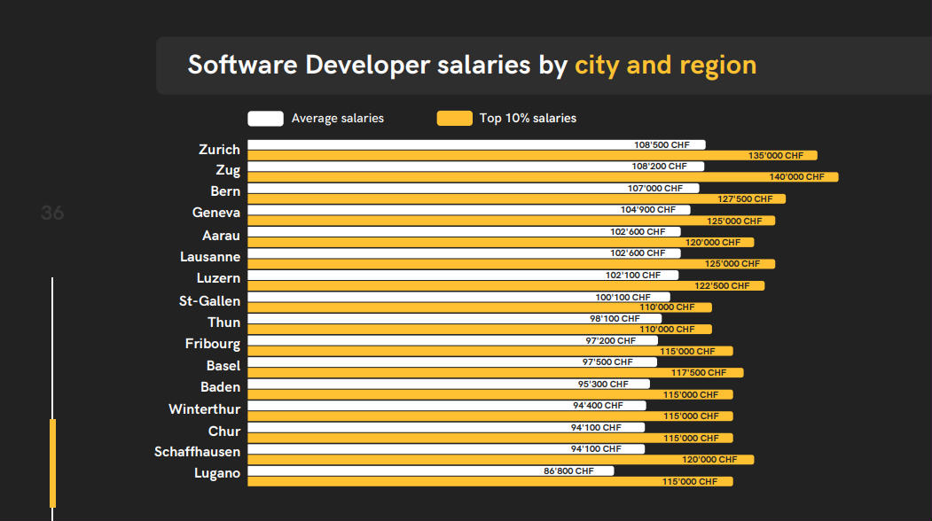The width and height of the screenshot is (932, 521).
Task: Click the yellow progress indicator segment
Action: coord(52,463)
